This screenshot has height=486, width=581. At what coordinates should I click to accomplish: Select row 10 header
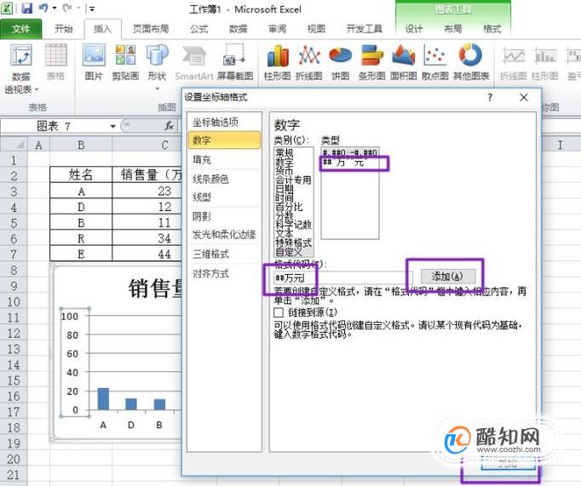(x=14, y=301)
